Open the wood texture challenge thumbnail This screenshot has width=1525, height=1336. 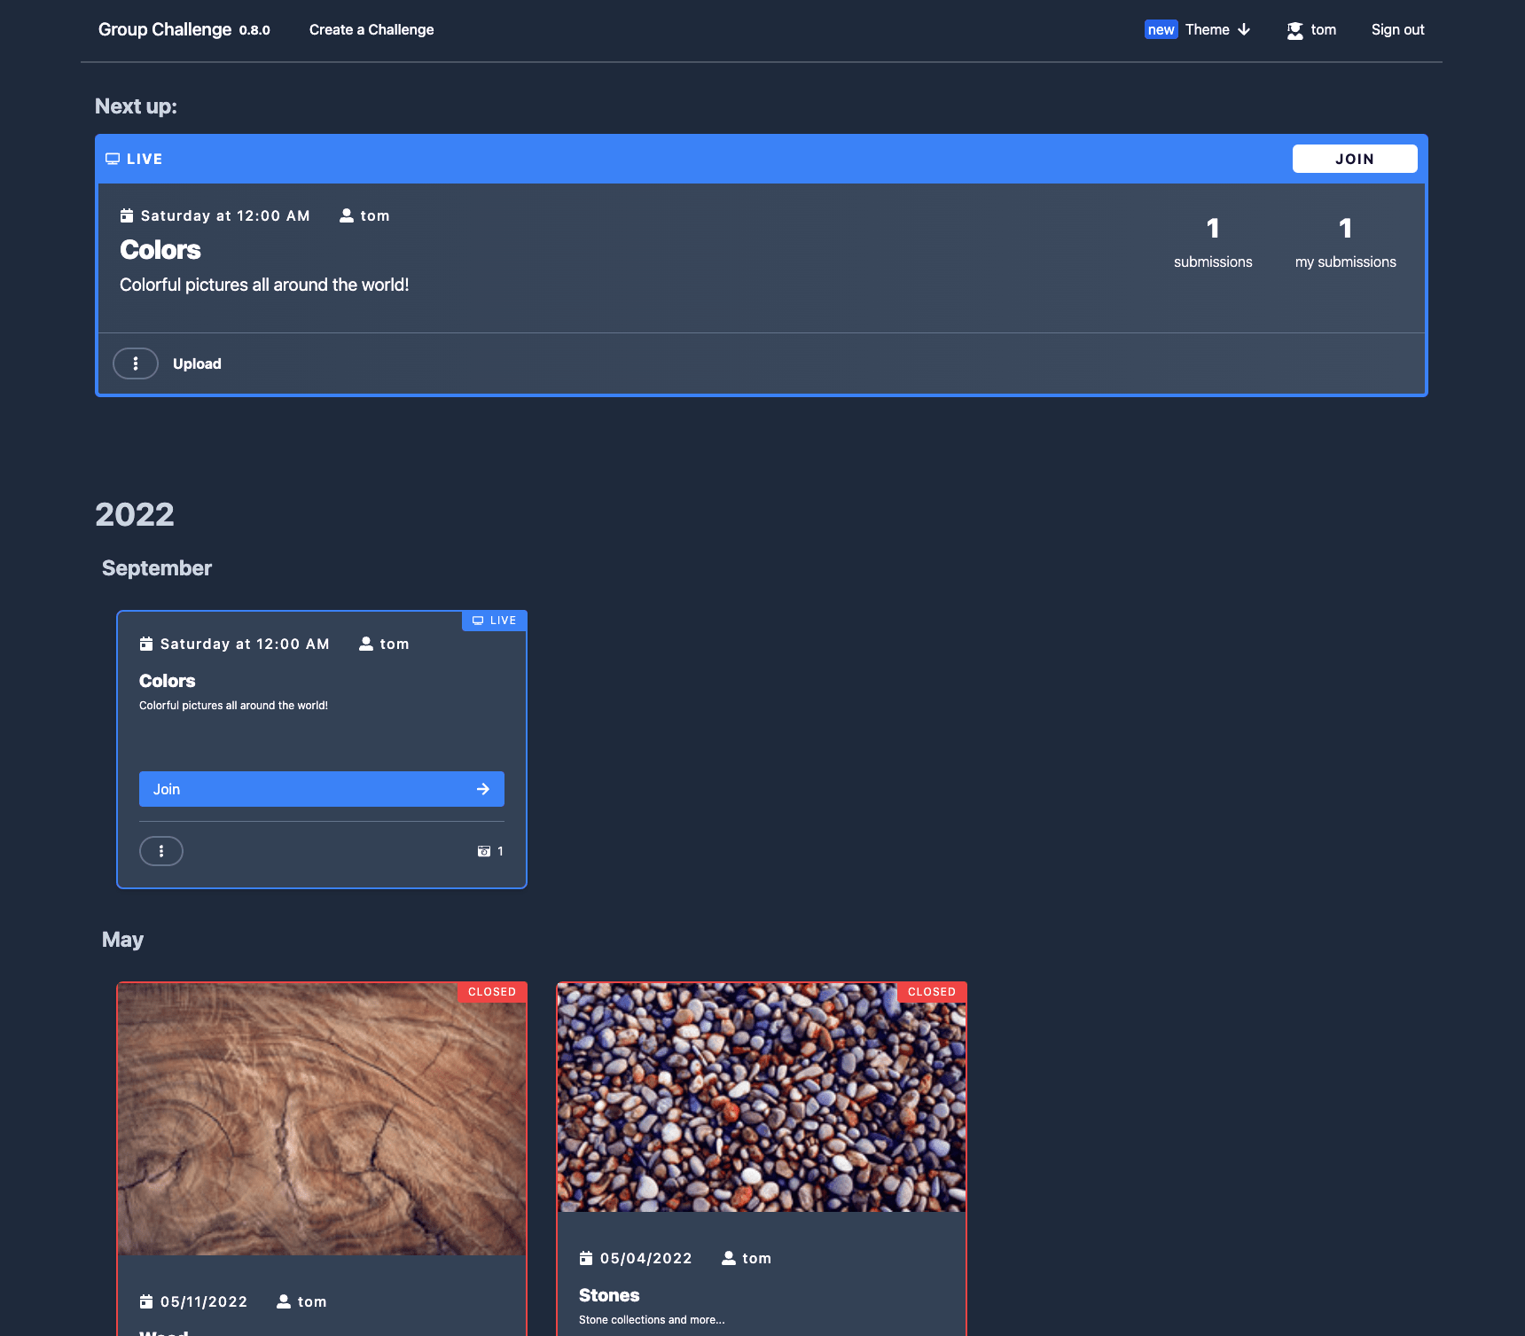click(x=322, y=1119)
